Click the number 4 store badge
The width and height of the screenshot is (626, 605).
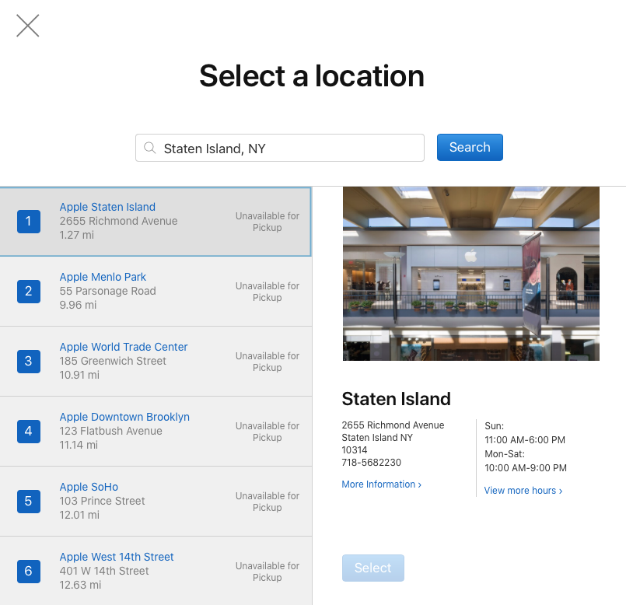tap(29, 432)
